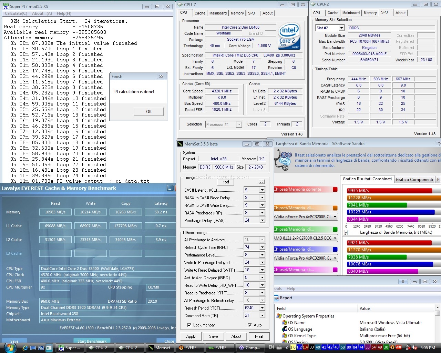This screenshot has height=353, width=441.
Task: Click the SPD CPU-Z window title icon
Action: tap(313, 4)
